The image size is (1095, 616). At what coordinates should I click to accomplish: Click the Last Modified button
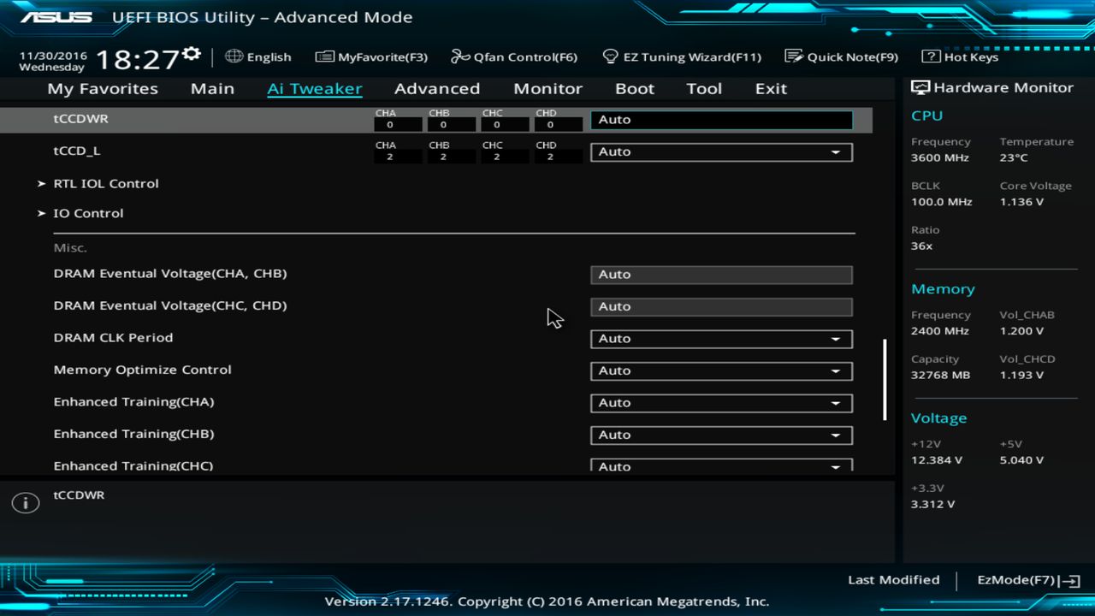893,579
